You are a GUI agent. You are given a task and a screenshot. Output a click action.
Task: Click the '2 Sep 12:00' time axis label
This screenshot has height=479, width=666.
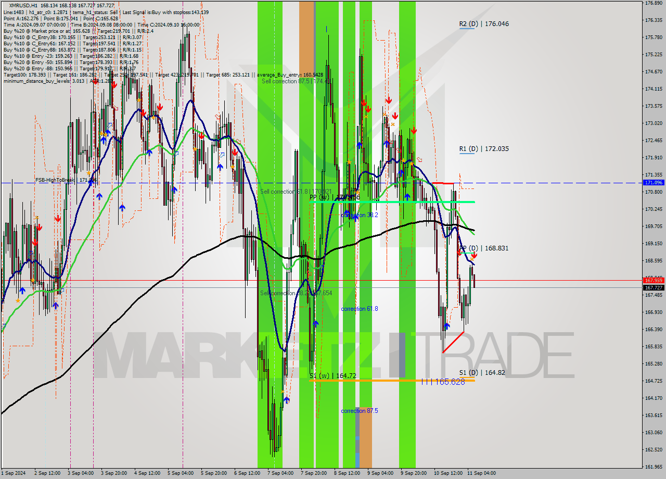coord(47,473)
